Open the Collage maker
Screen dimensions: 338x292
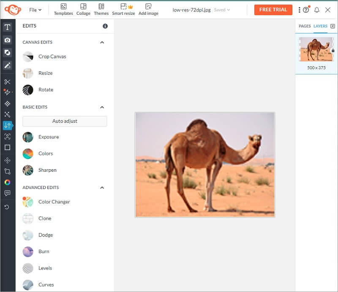[83, 9]
